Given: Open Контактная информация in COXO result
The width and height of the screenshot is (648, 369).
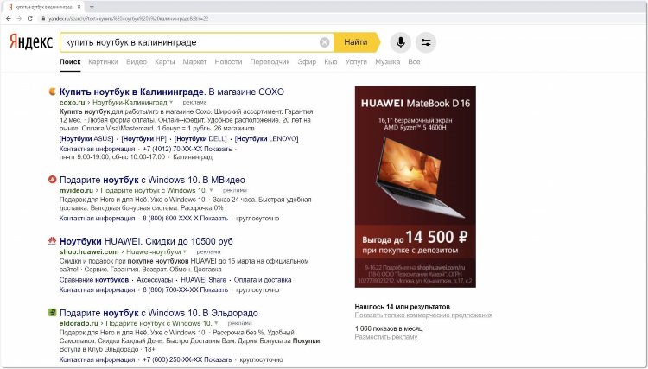Looking at the screenshot, I should (97, 149).
